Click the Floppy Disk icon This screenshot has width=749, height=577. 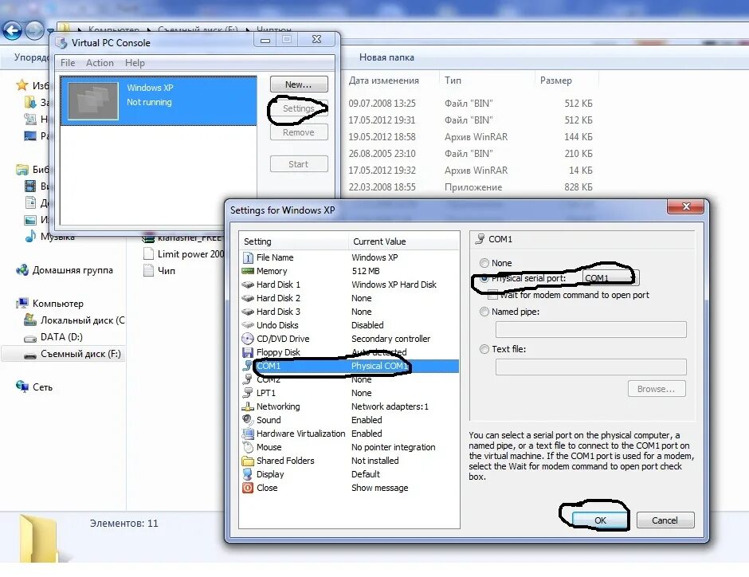pyautogui.click(x=248, y=352)
